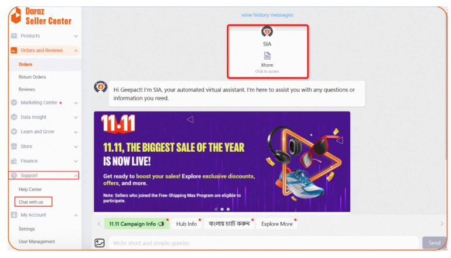Collapse the Orders and Reviews section

point(76,50)
